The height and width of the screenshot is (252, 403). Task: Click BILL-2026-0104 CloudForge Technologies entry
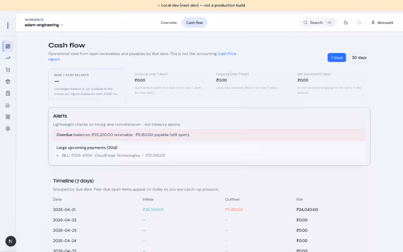click(x=113, y=156)
